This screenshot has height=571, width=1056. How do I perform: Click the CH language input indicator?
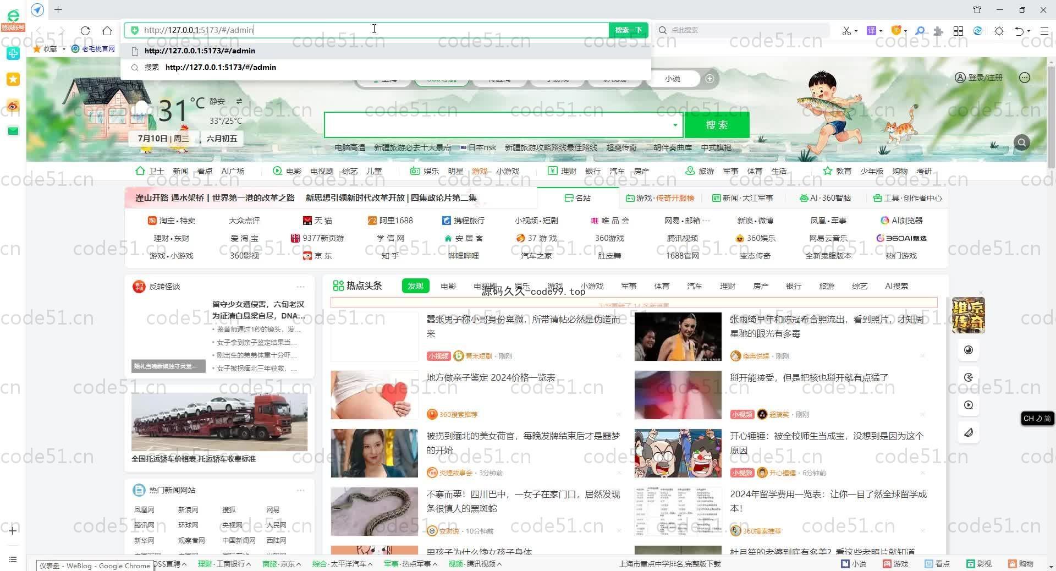tap(1037, 419)
